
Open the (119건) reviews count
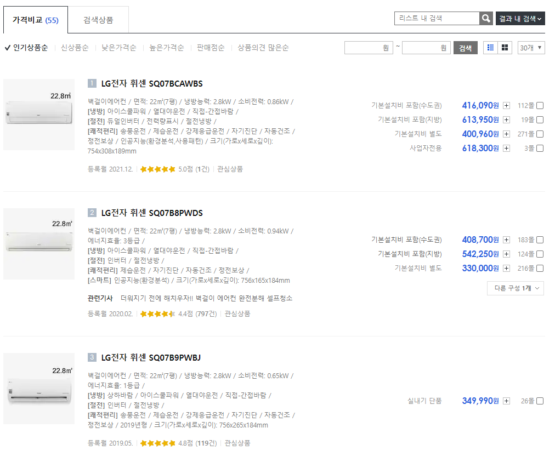pos(206,443)
